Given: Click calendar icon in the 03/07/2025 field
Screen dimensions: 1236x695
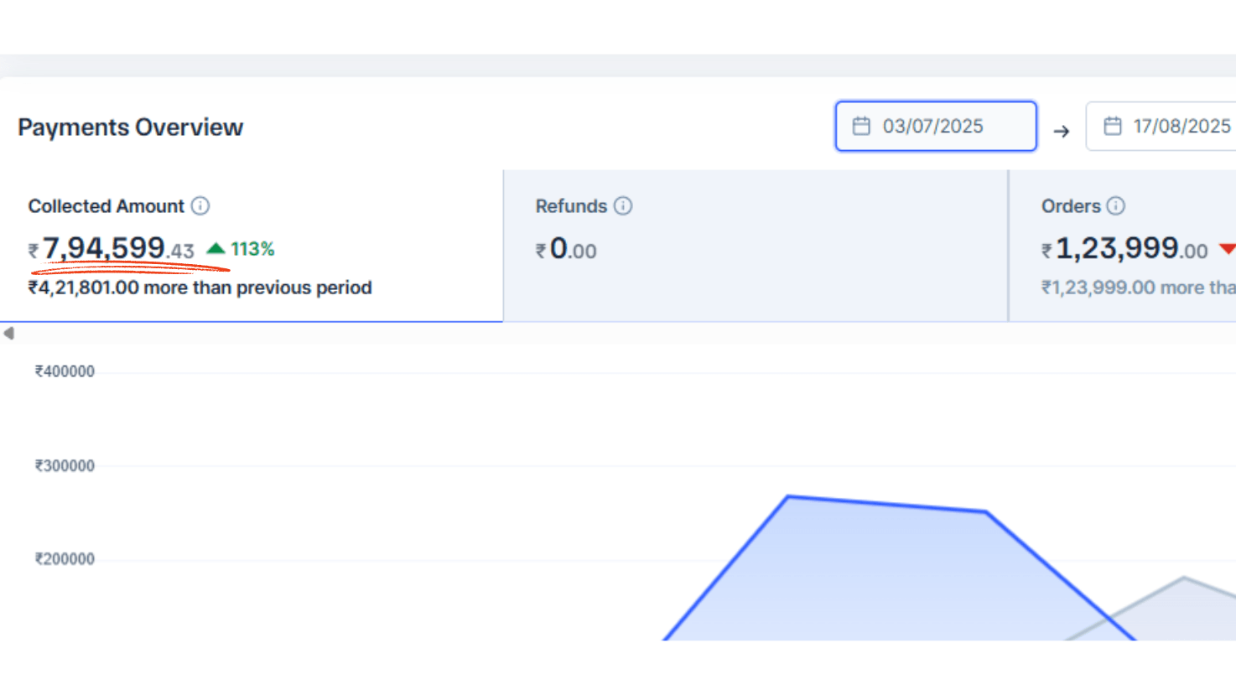Looking at the screenshot, I should pos(861,127).
